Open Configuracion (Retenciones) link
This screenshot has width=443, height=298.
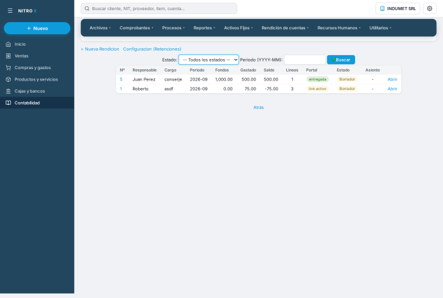152,49
